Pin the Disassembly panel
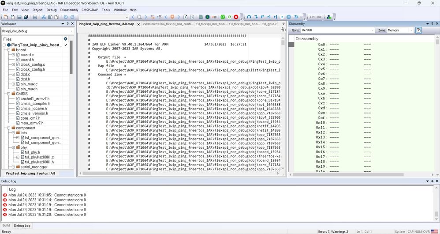Screen dimensions: 440x234 point(433,24)
